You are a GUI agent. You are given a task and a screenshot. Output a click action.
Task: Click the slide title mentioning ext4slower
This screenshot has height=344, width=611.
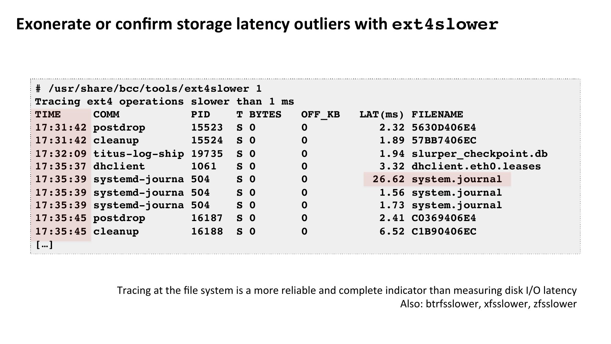coord(257,24)
